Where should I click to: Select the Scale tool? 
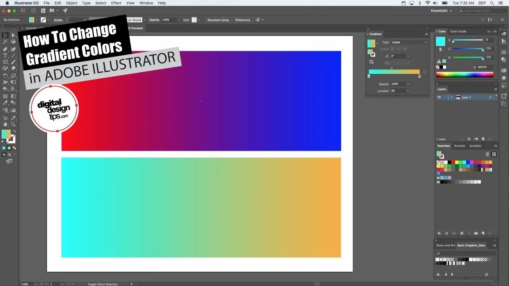(13, 76)
